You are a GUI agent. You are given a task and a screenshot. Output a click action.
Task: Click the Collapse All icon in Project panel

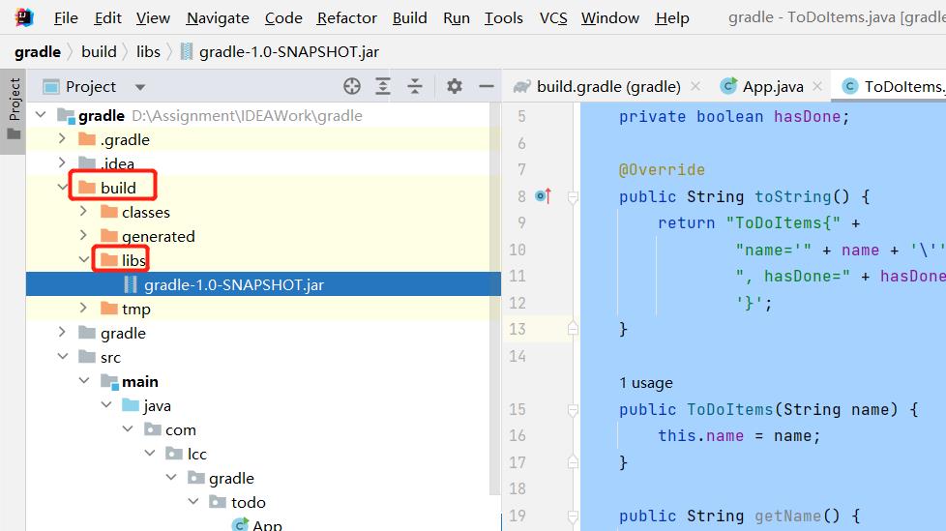(414, 86)
